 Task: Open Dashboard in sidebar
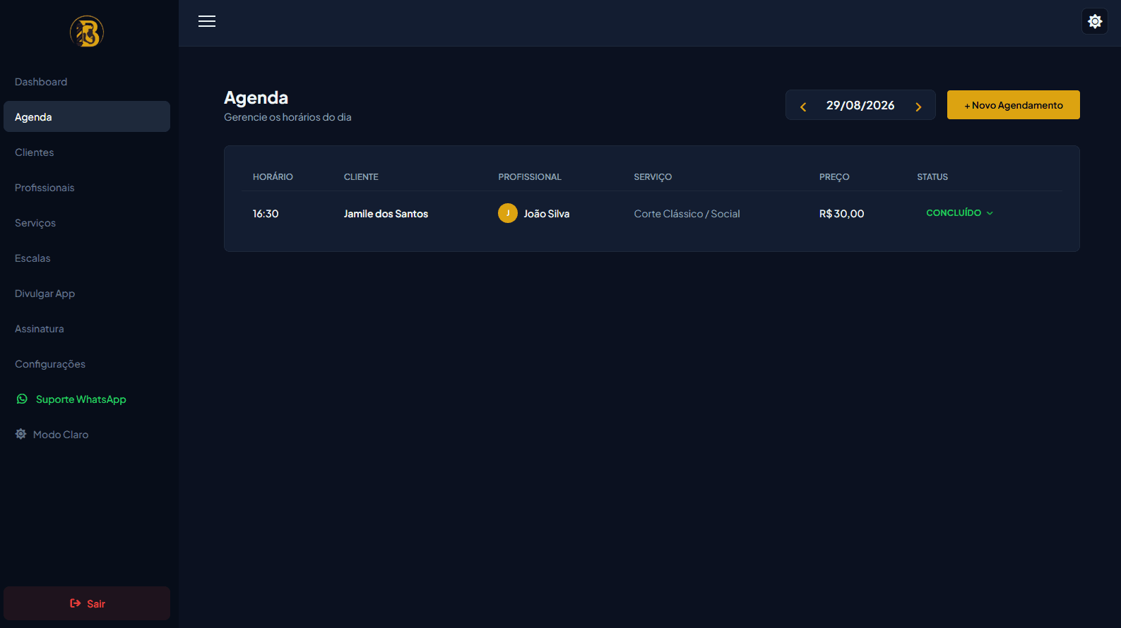(x=41, y=82)
